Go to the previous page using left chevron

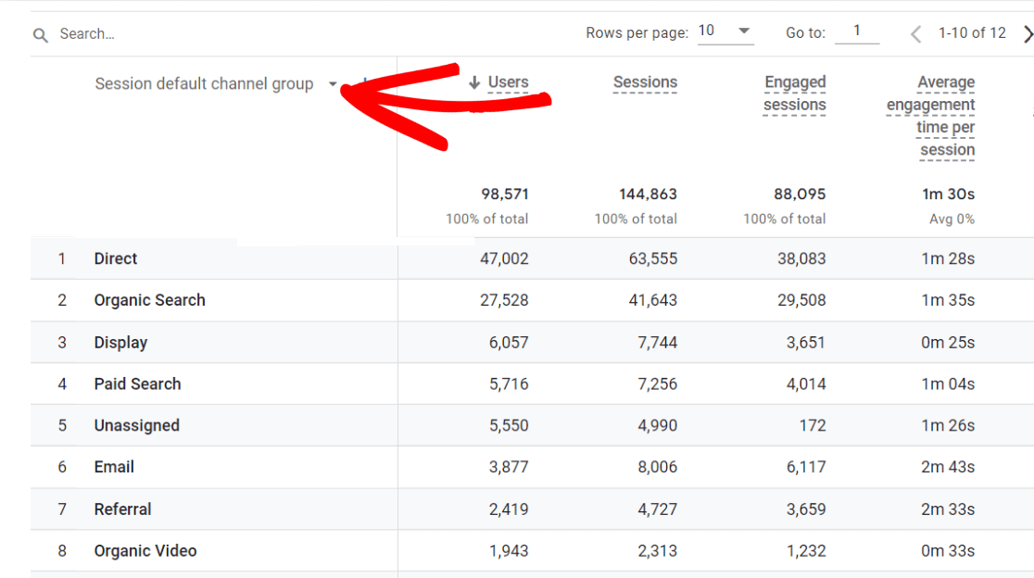coord(914,33)
